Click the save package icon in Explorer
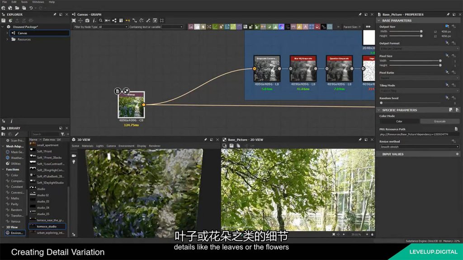The image size is (463, 260). [x=3, y=20]
